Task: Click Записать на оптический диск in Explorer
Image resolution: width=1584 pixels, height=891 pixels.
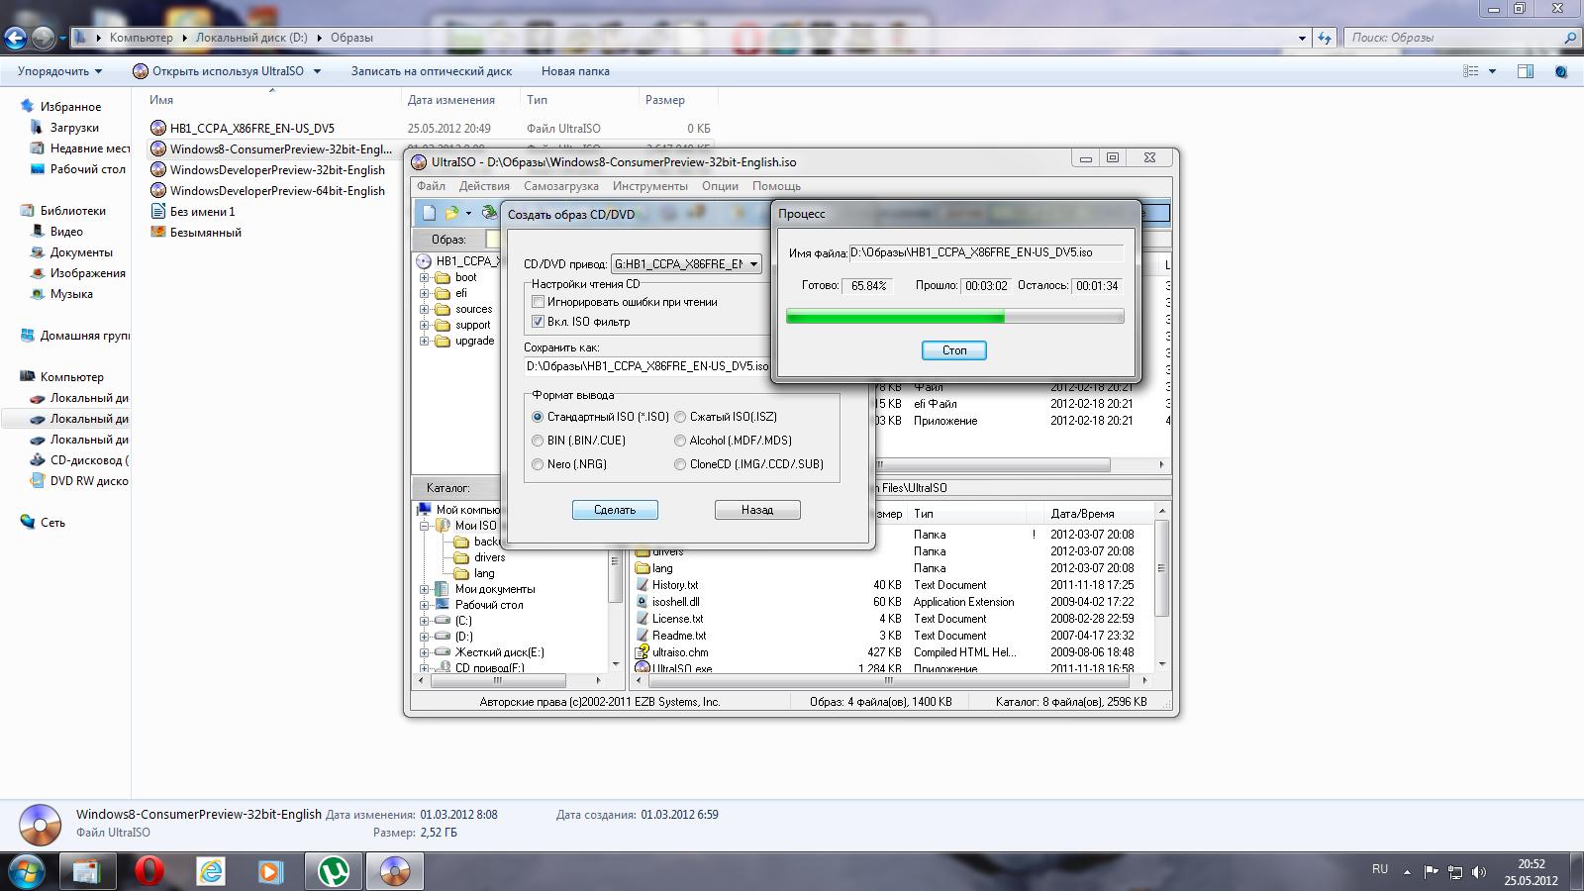Action: (432, 71)
